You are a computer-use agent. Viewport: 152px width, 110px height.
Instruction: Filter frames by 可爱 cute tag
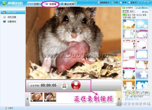(133, 15)
